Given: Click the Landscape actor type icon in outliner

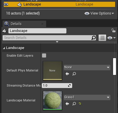Looking at the screenshot, I should 19,4.
